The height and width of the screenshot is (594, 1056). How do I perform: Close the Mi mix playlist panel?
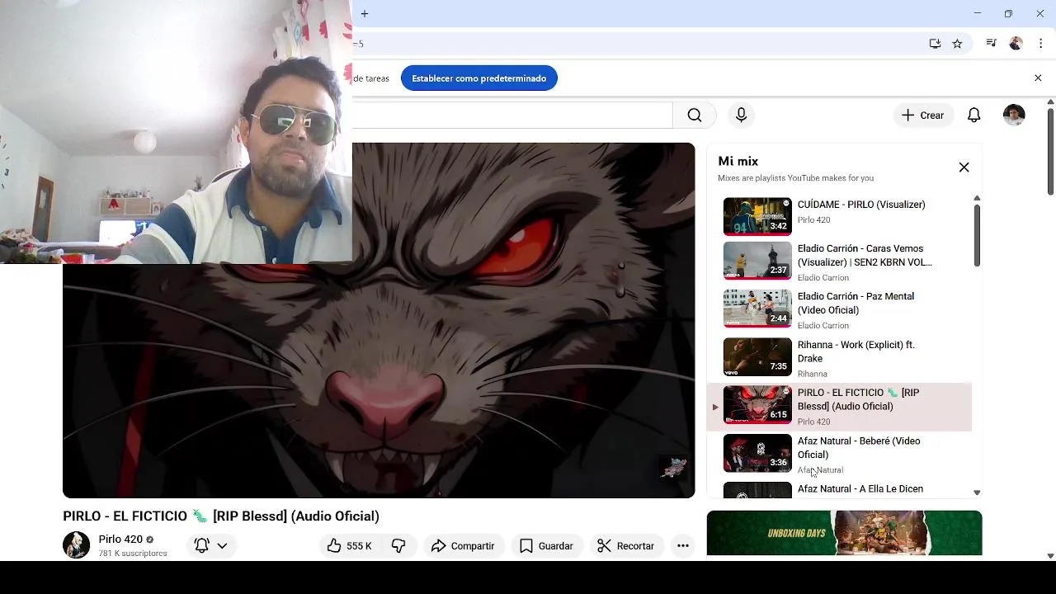point(964,167)
